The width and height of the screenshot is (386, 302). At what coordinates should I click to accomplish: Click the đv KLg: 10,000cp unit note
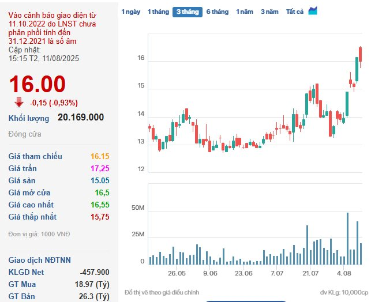pyautogui.click(x=344, y=292)
